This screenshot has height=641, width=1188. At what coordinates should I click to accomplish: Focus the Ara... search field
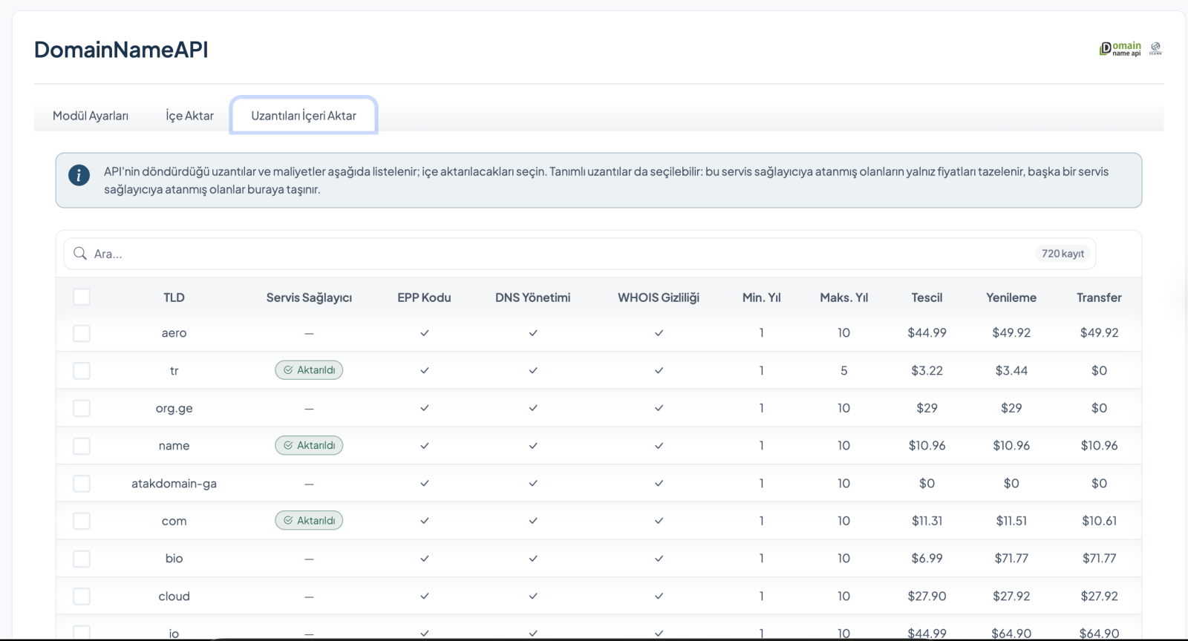(580, 254)
